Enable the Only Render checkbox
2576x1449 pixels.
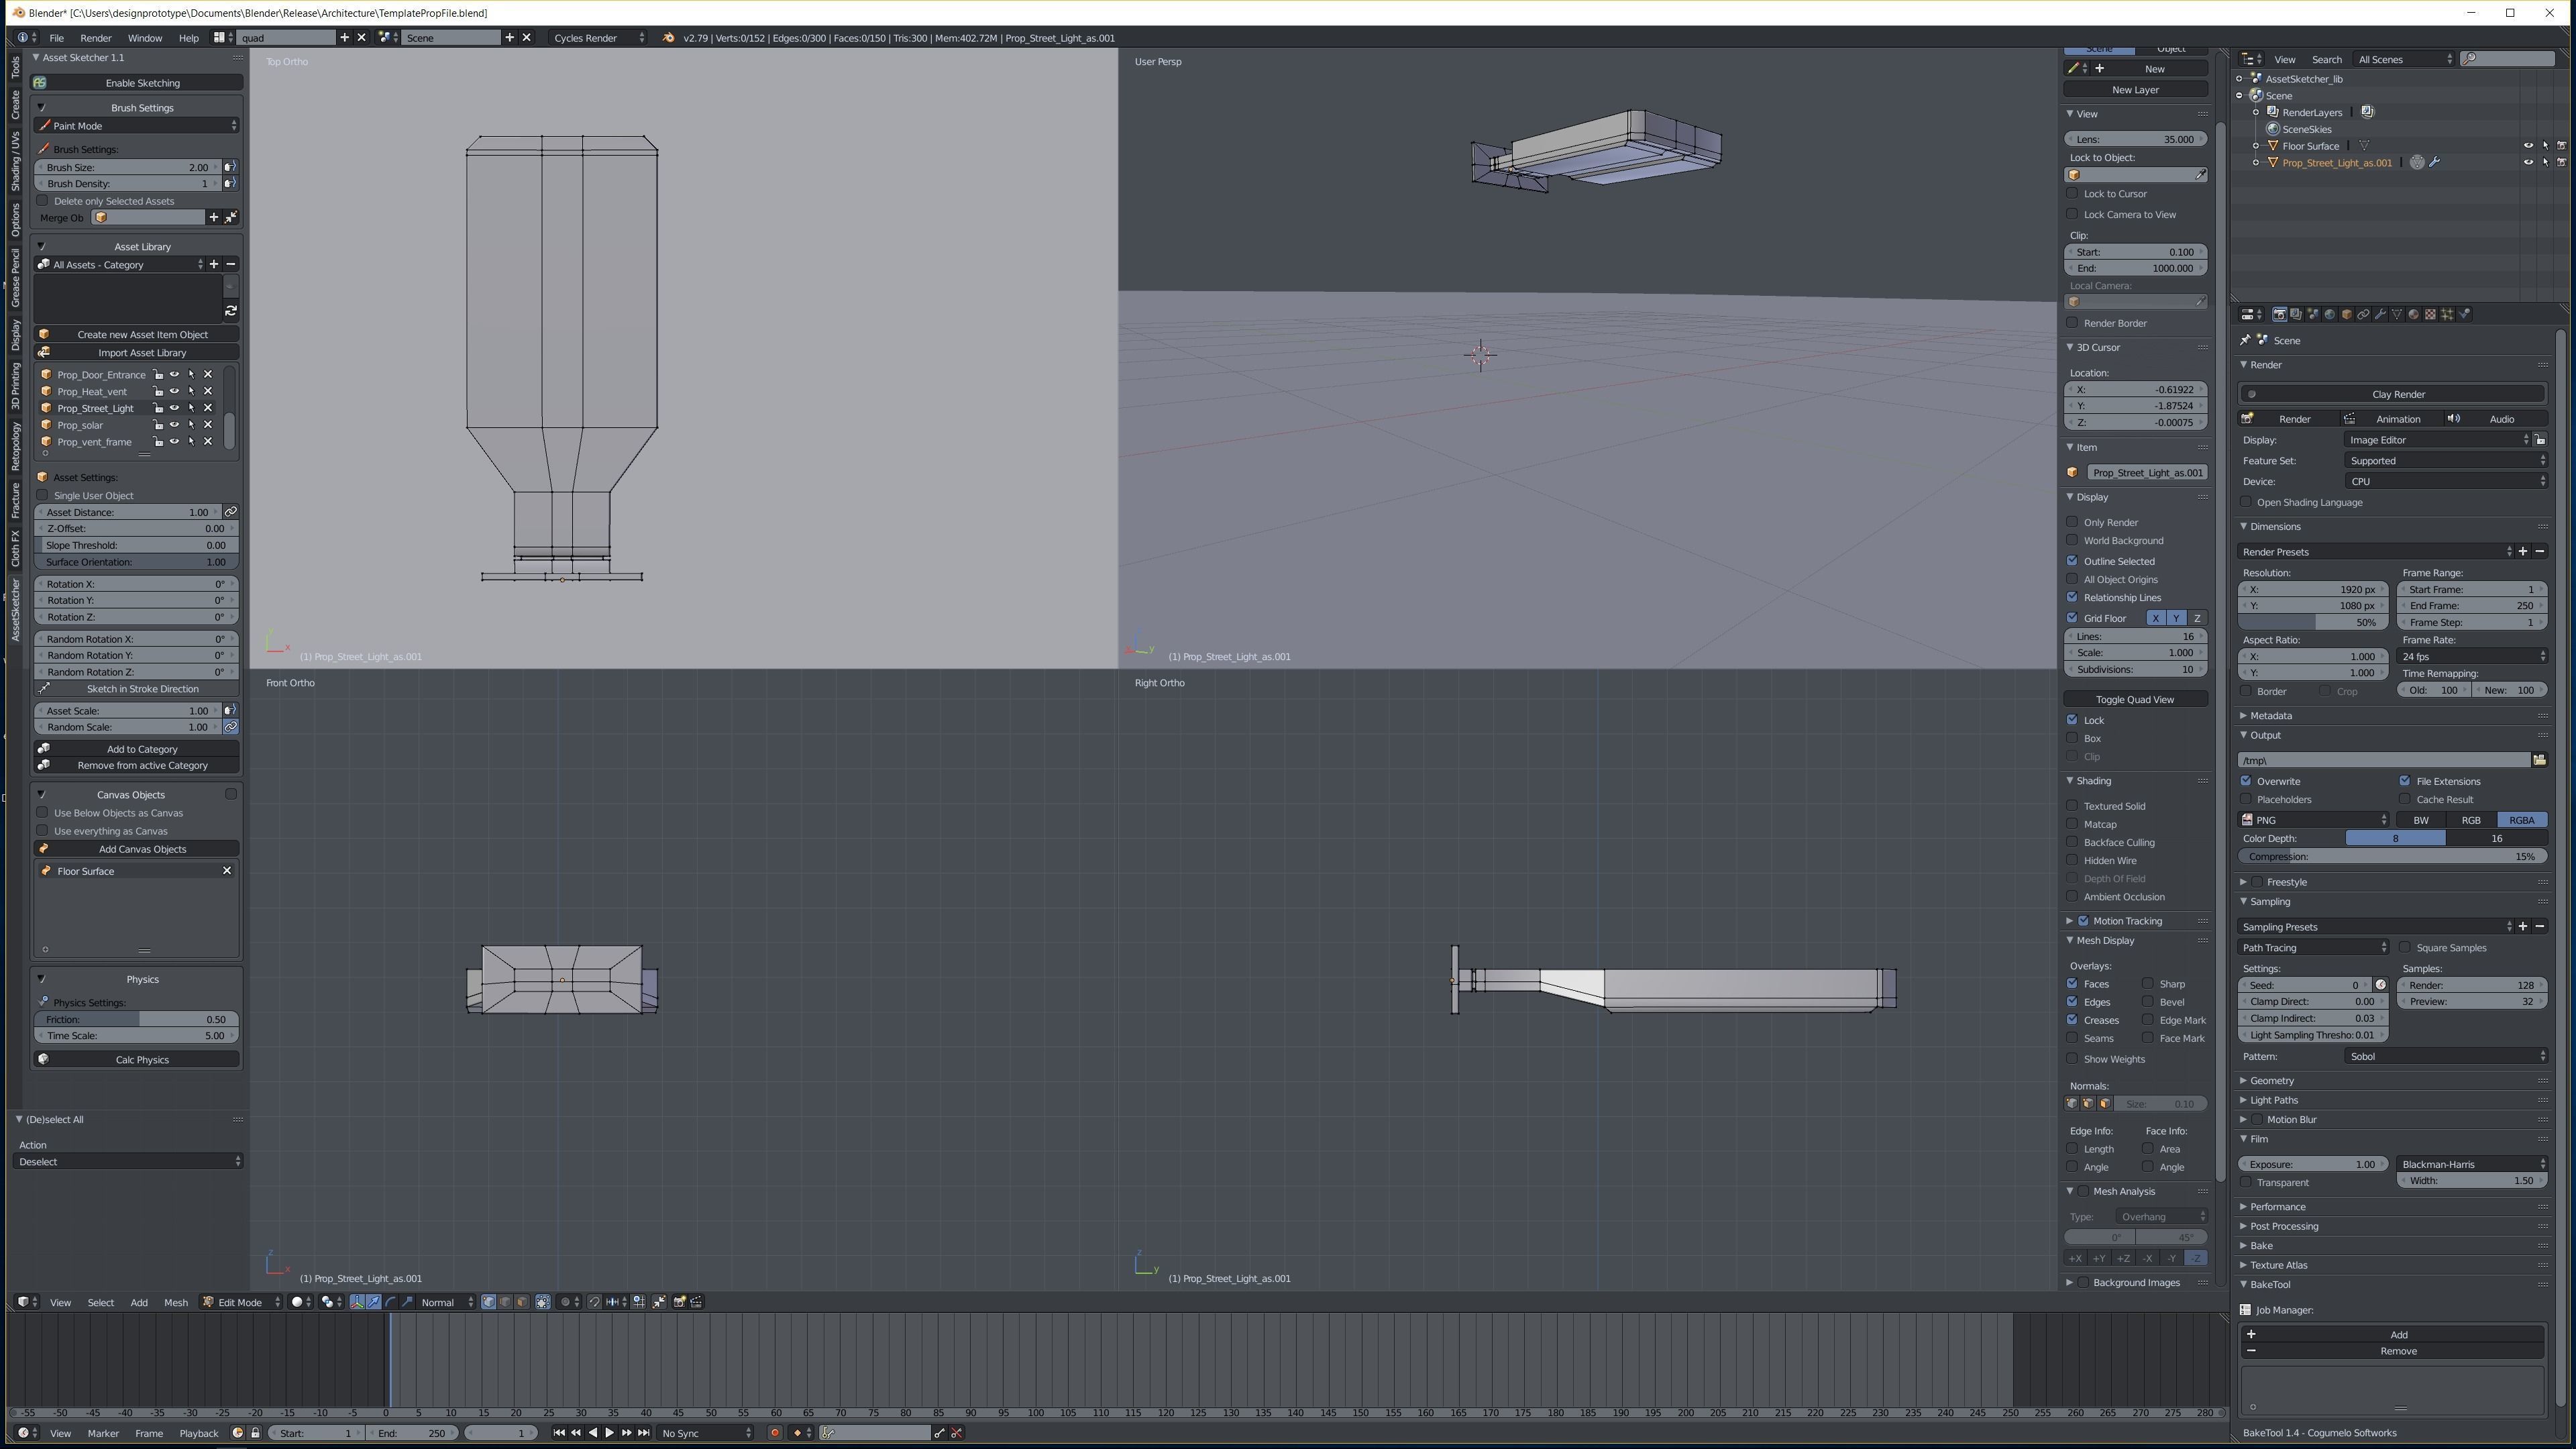tap(2073, 522)
